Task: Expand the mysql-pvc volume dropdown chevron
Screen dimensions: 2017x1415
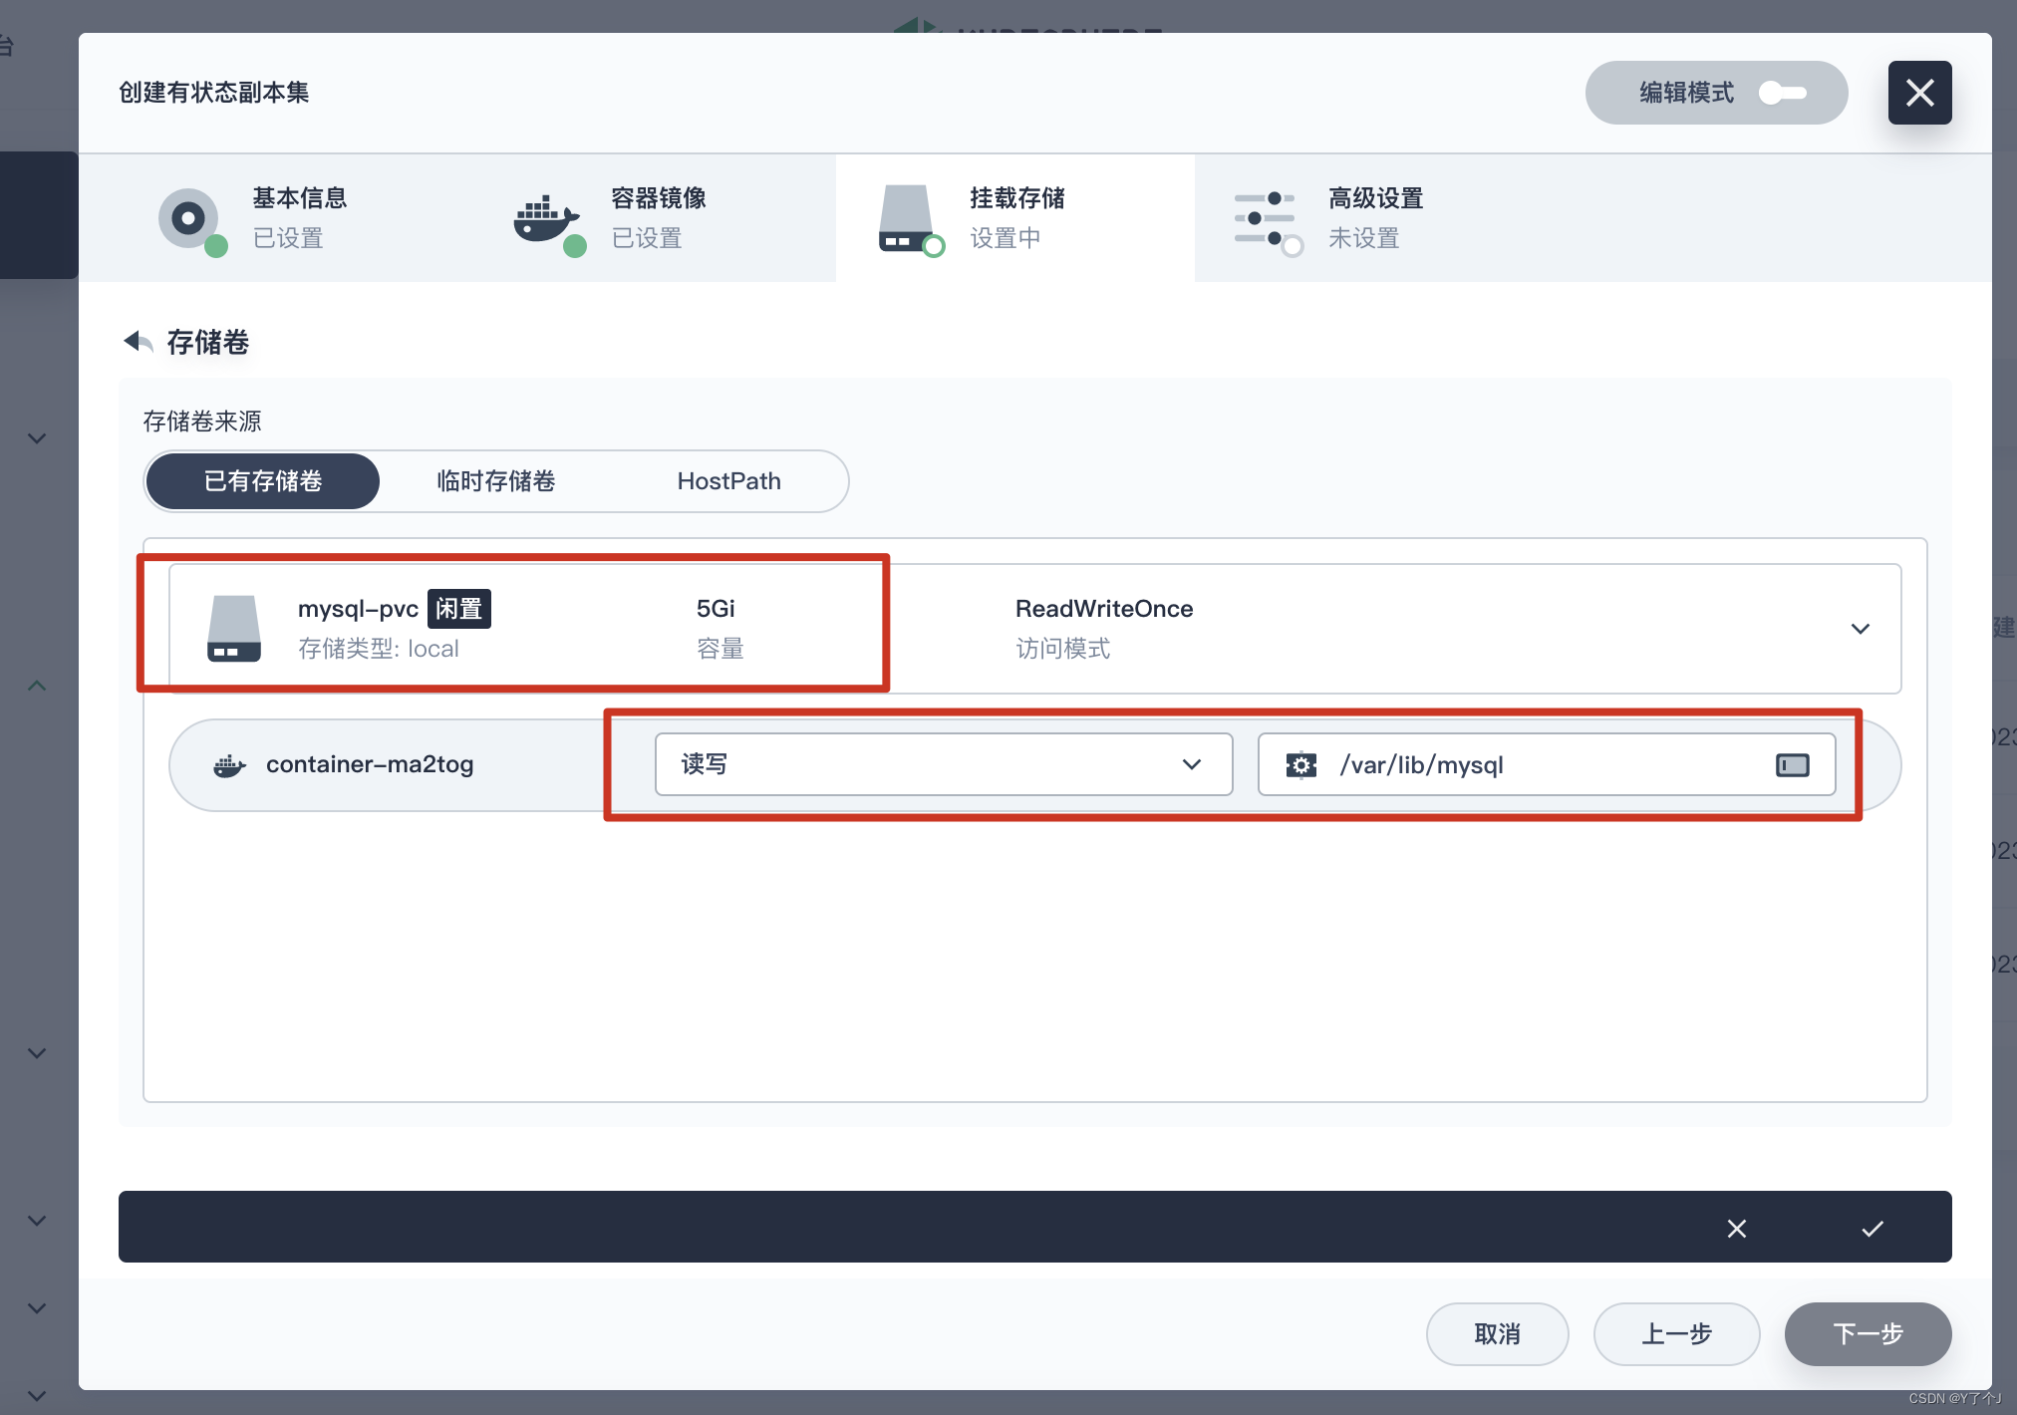Action: click(1860, 629)
